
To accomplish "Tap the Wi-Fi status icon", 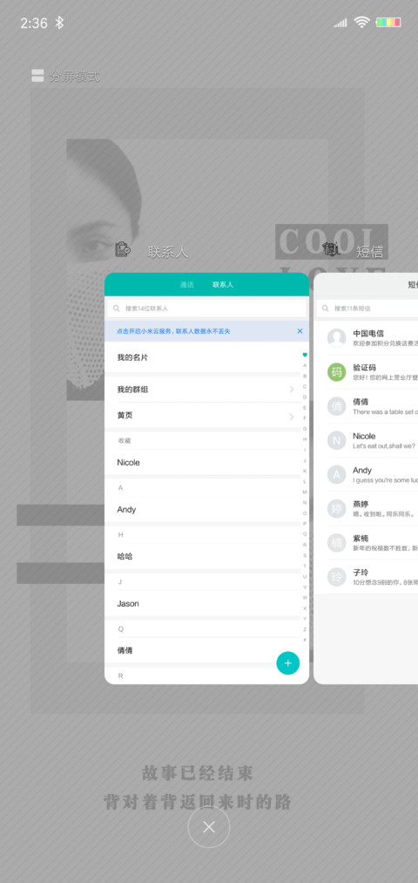I will click(x=361, y=23).
